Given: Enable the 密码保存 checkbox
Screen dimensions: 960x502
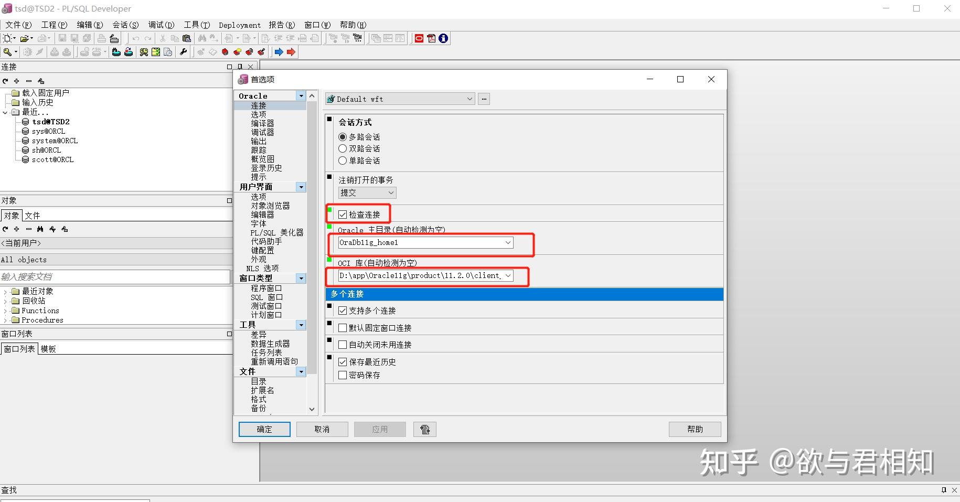Looking at the screenshot, I should pyautogui.click(x=343, y=375).
